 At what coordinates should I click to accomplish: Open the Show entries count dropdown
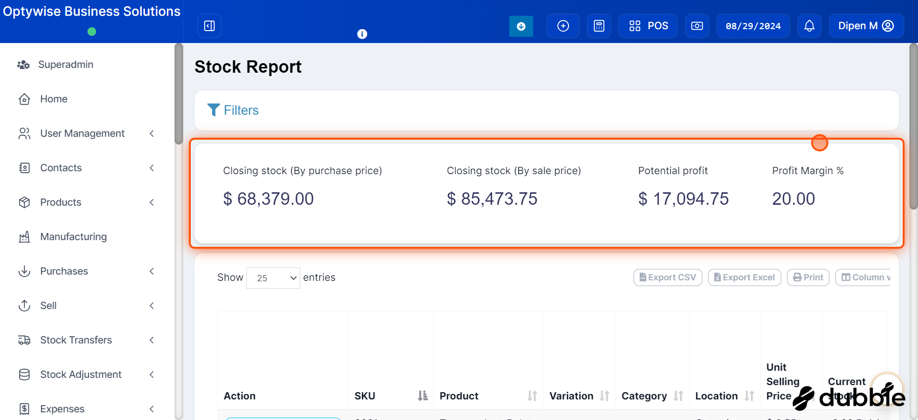click(x=273, y=278)
